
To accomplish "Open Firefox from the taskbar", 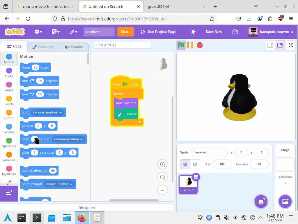I will [x=82, y=218].
